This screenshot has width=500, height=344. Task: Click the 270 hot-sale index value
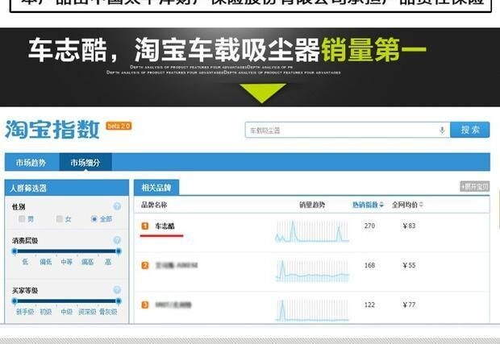(369, 226)
